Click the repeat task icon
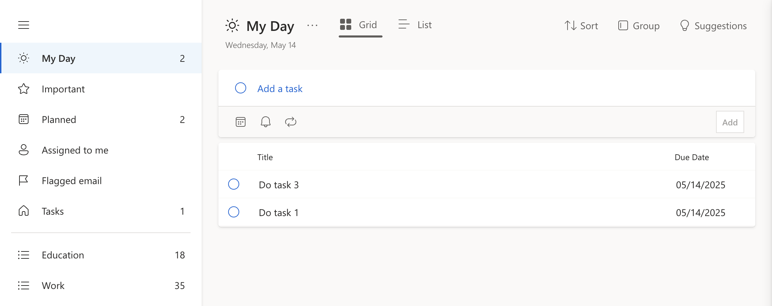 (x=291, y=122)
